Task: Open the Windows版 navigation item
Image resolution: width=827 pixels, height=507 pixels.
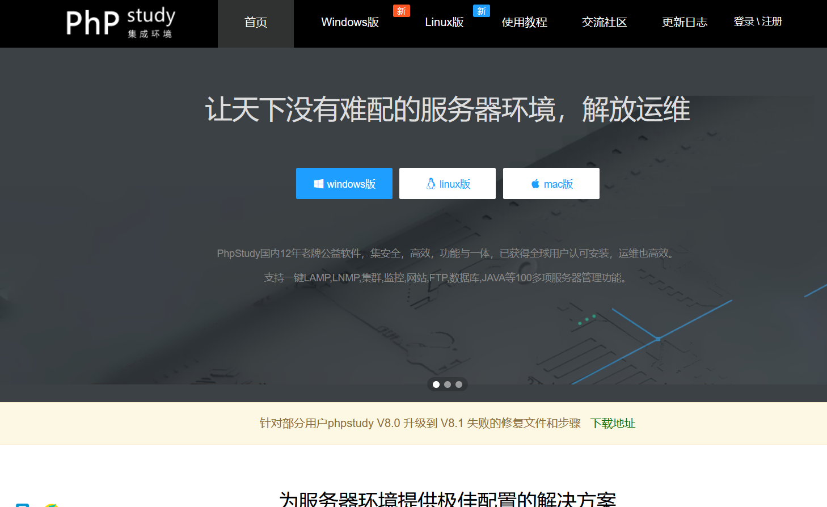Action: click(x=350, y=22)
